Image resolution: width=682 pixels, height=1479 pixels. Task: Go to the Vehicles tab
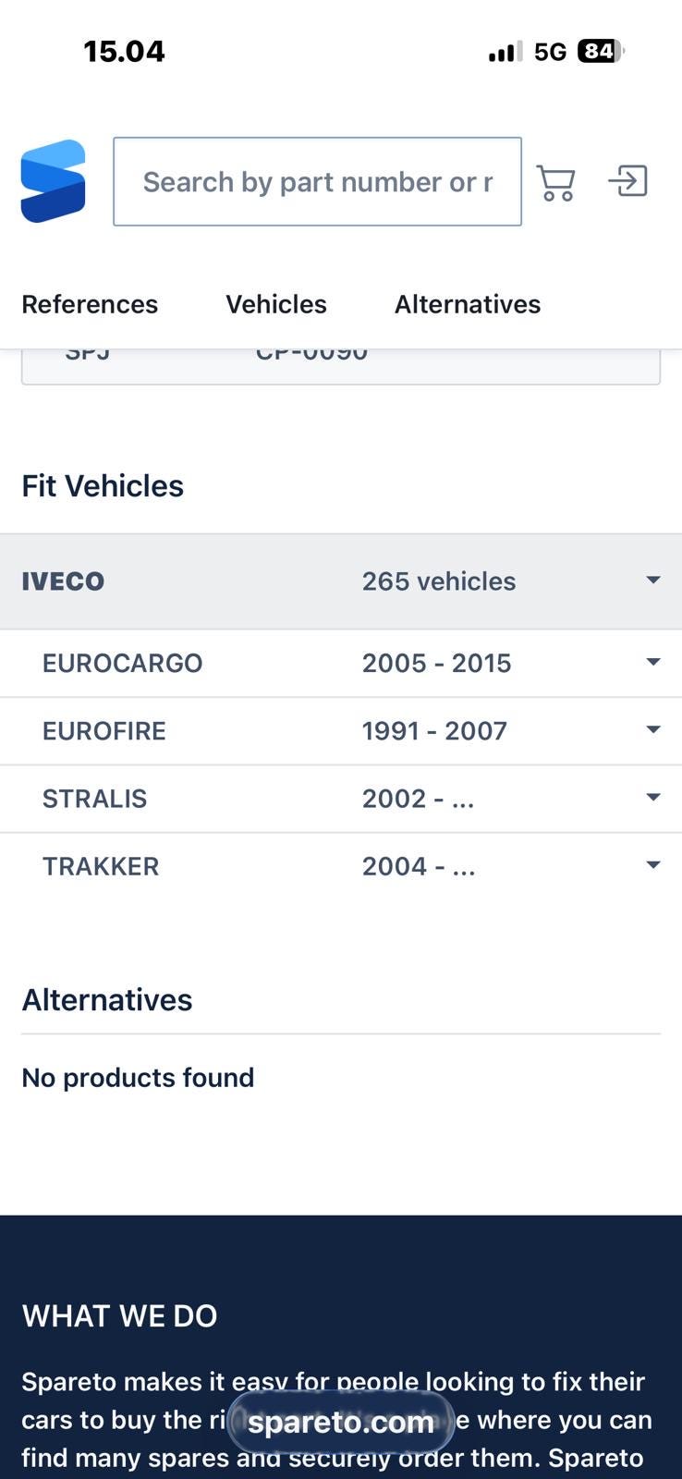276,304
